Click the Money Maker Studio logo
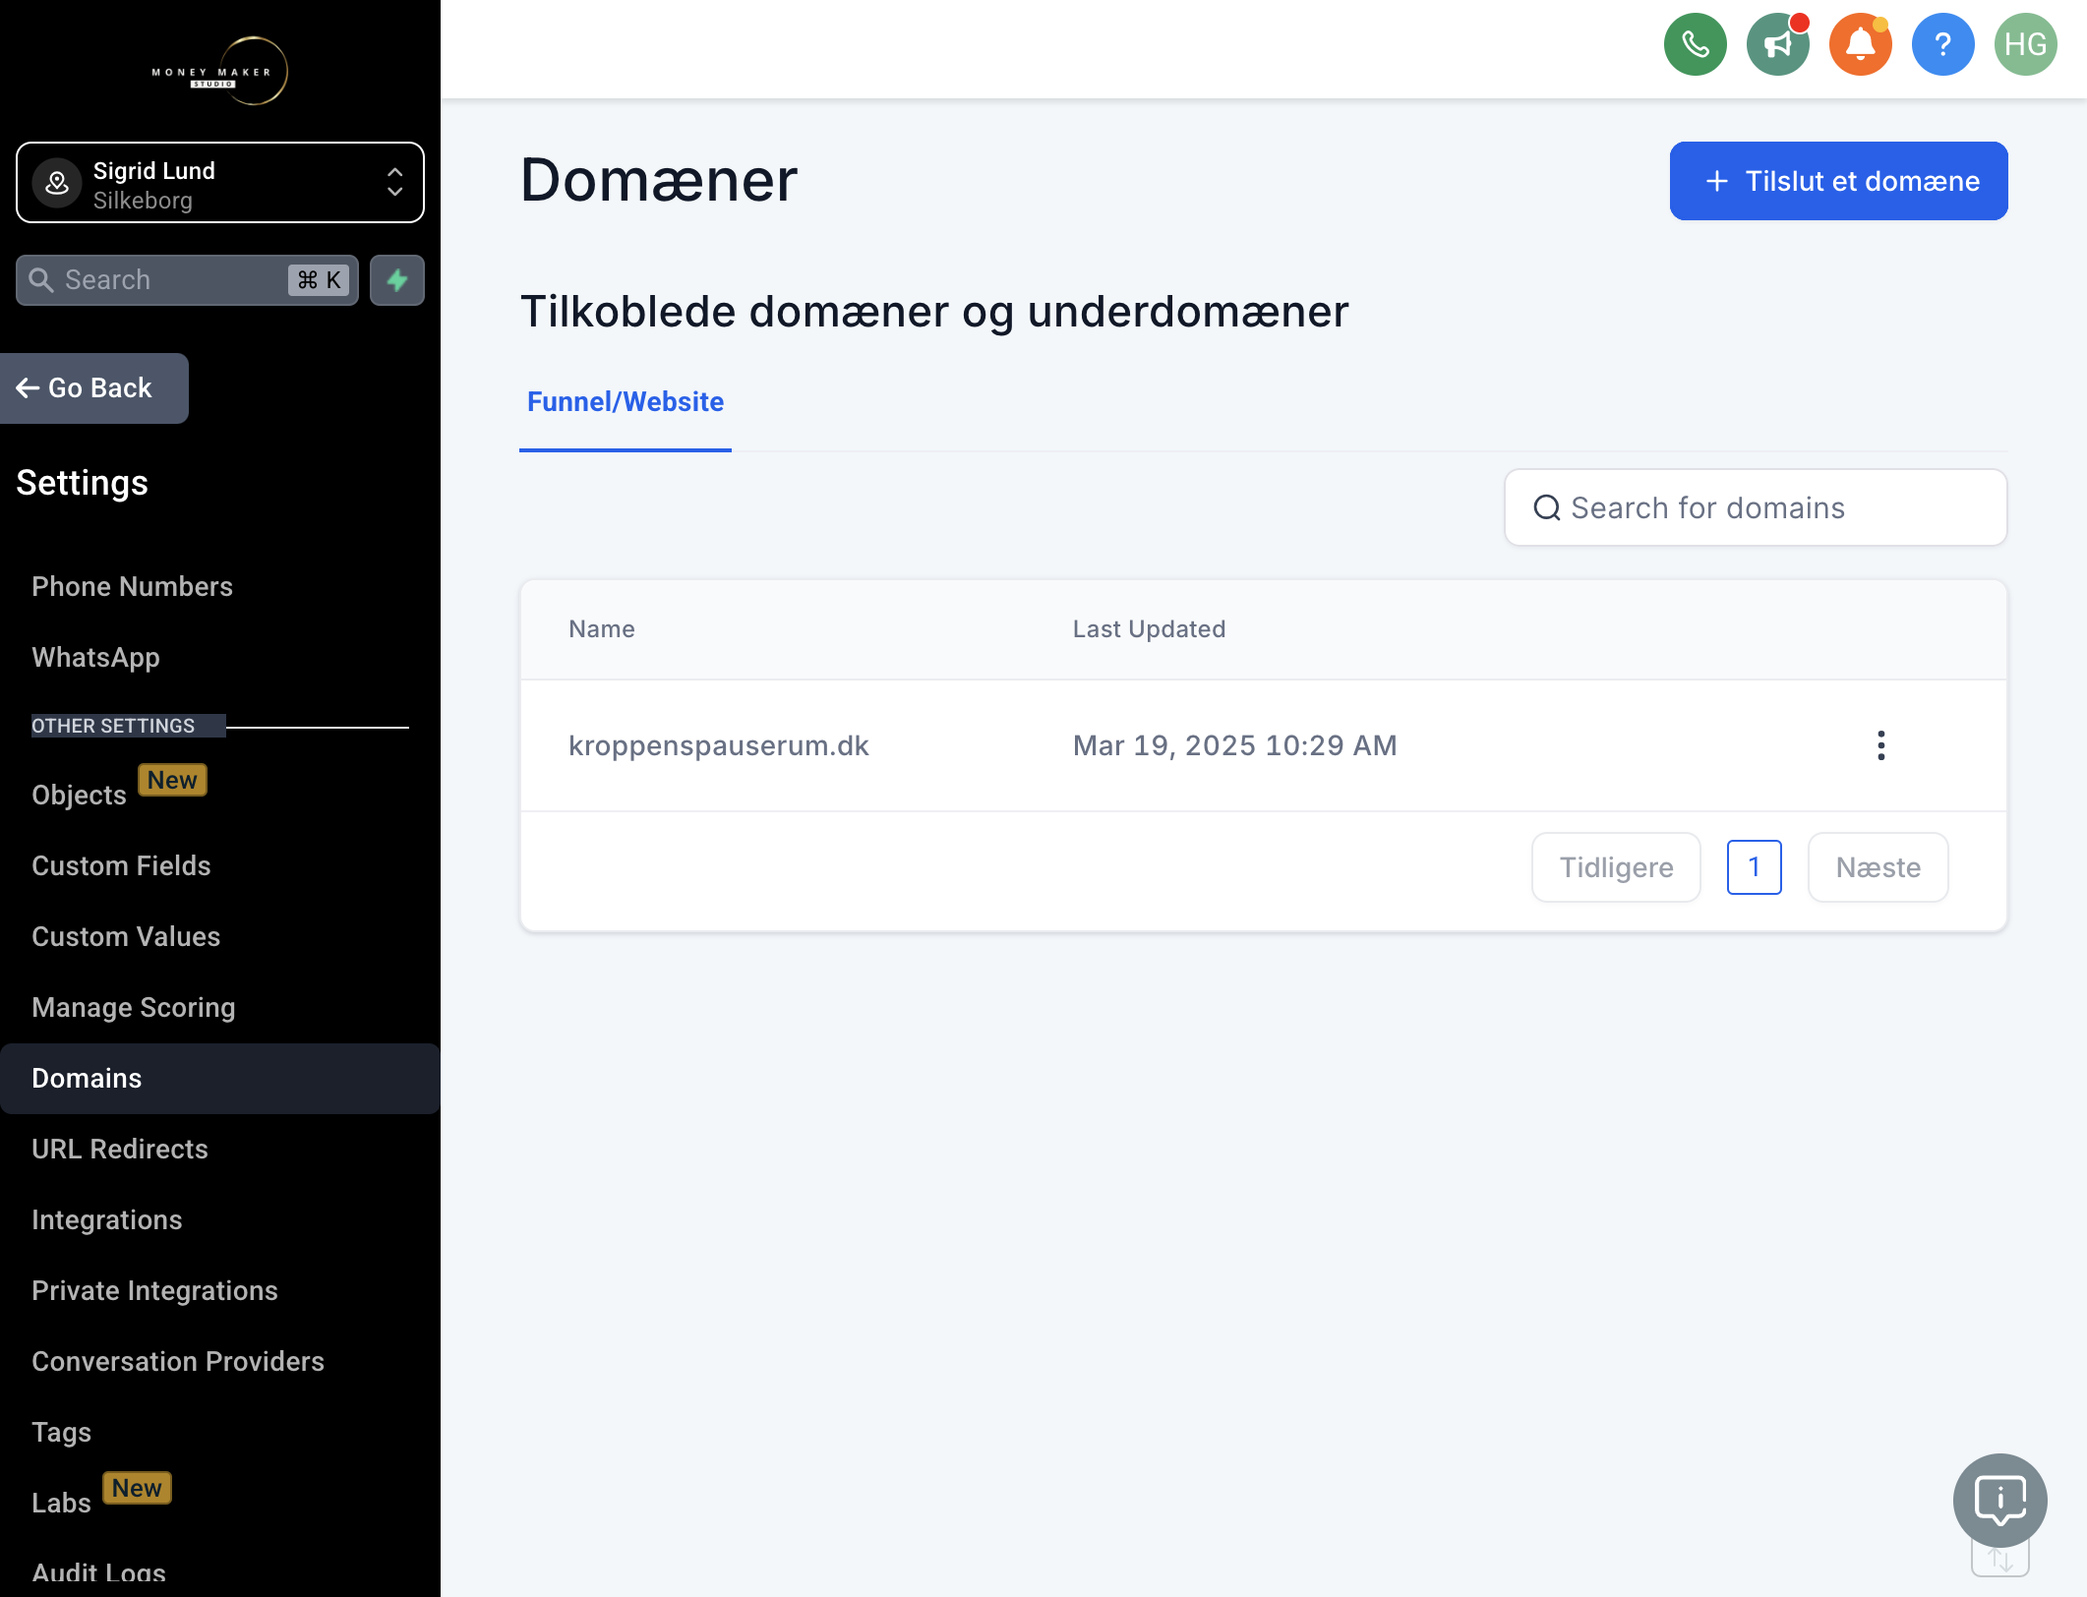 click(x=220, y=71)
